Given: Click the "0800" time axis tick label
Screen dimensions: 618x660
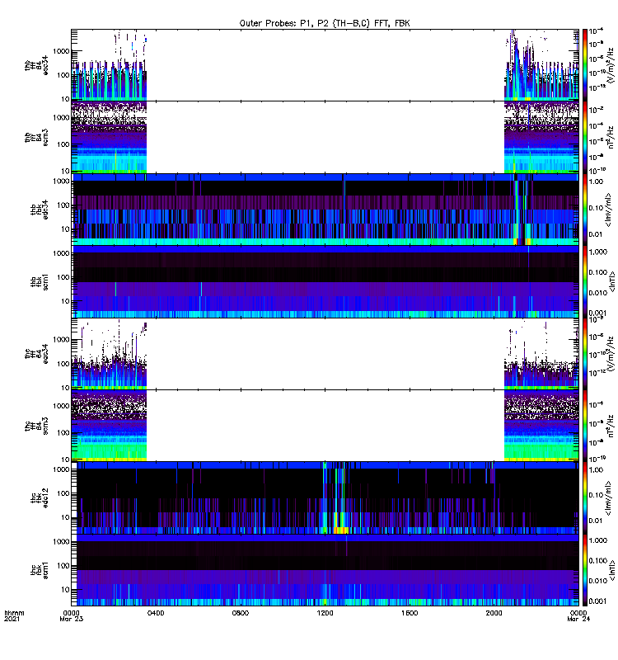Looking at the screenshot, I should (x=240, y=613).
